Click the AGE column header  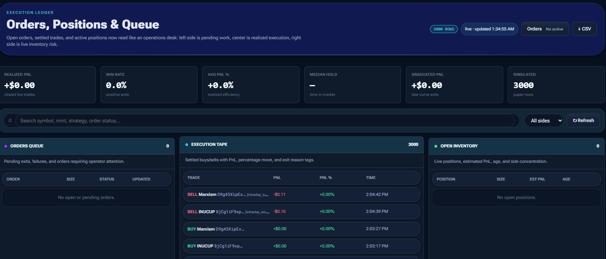[x=566, y=179]
